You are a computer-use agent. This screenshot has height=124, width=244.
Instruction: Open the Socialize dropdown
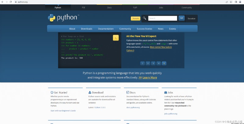coord(192,19)
